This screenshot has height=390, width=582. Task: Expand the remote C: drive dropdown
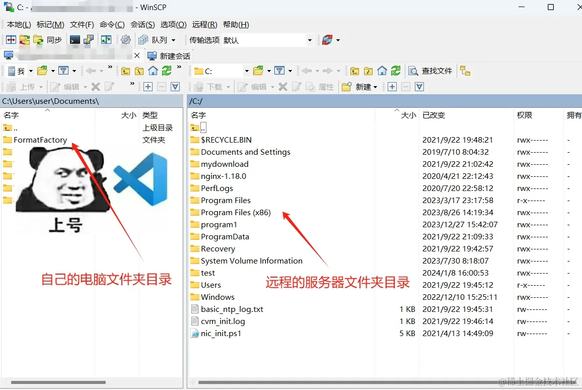tap(247, 71)
